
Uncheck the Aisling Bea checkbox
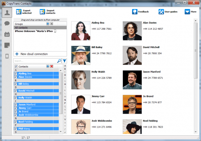click(x=15, y=74)
